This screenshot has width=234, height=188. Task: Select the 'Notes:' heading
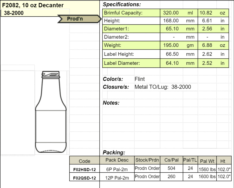(x=111, y=103)
